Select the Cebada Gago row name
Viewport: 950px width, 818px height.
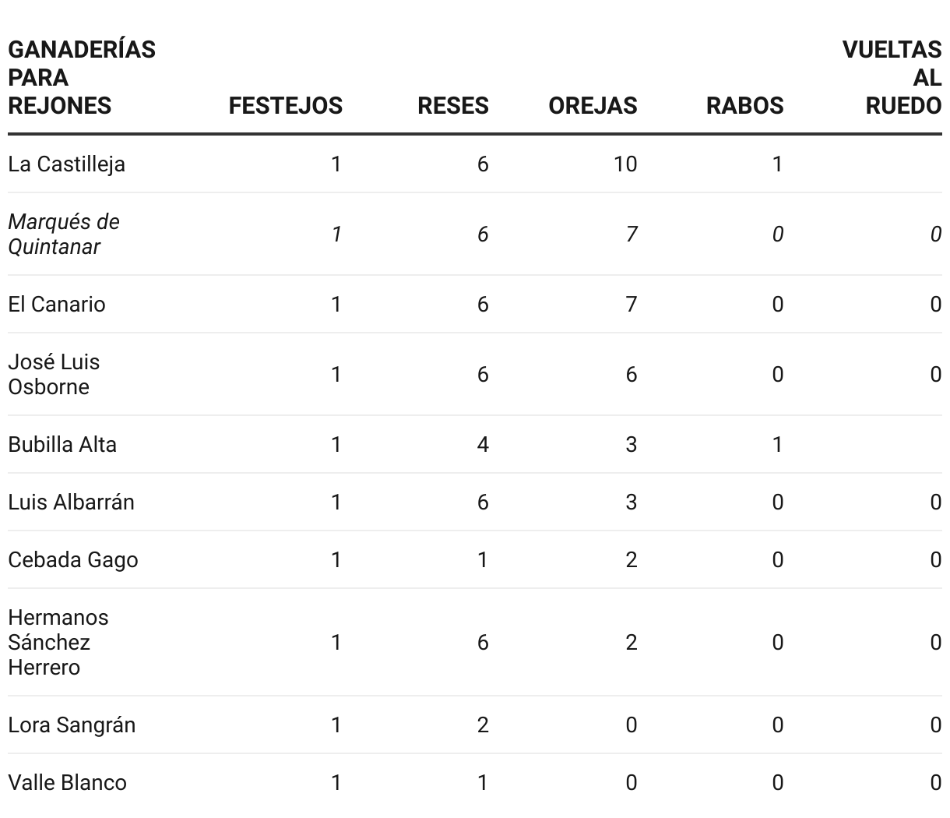coord(73,560)
